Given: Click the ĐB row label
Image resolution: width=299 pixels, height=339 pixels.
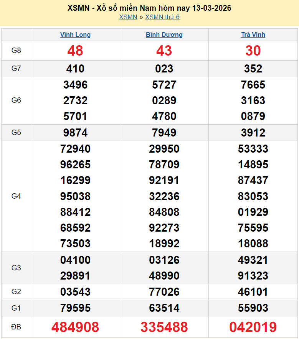Looking at the screenshot, I should (16, 327).
